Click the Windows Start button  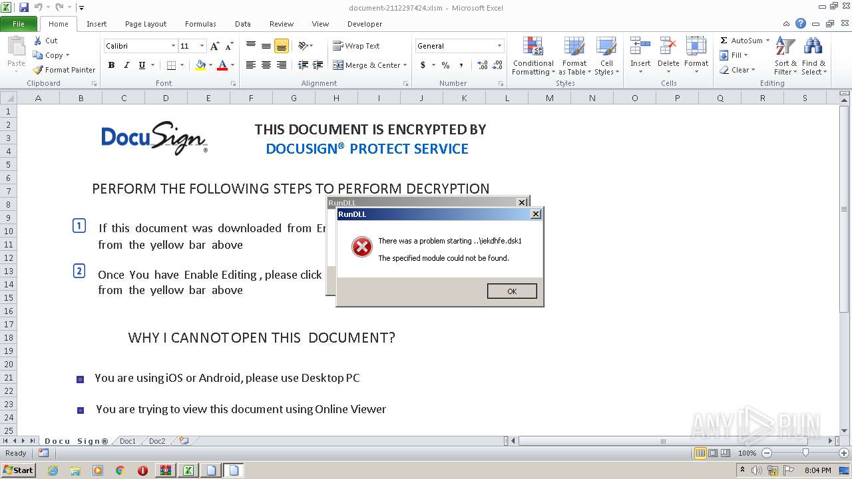coord(18,470)
